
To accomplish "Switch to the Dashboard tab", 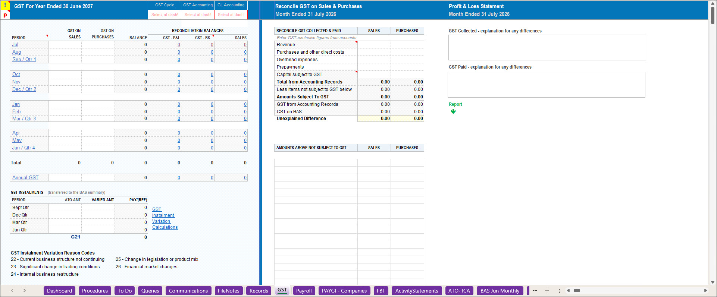I will click(60, 291).
